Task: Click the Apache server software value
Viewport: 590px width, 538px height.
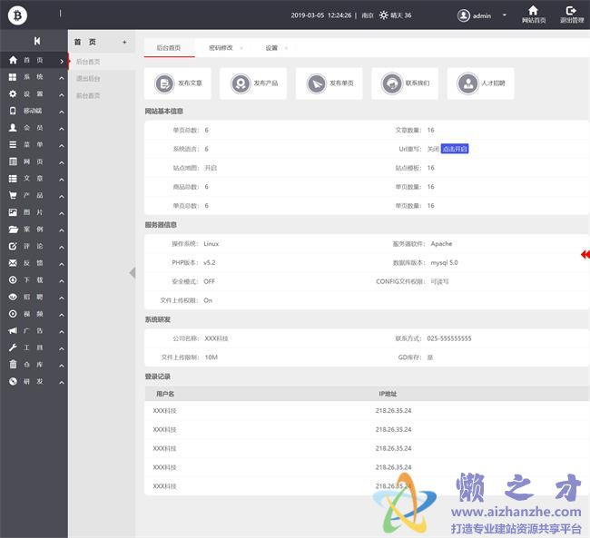Action: coord(441,243)
